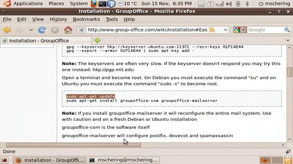Click the Ubuntu logo icon

coord(7,4)
